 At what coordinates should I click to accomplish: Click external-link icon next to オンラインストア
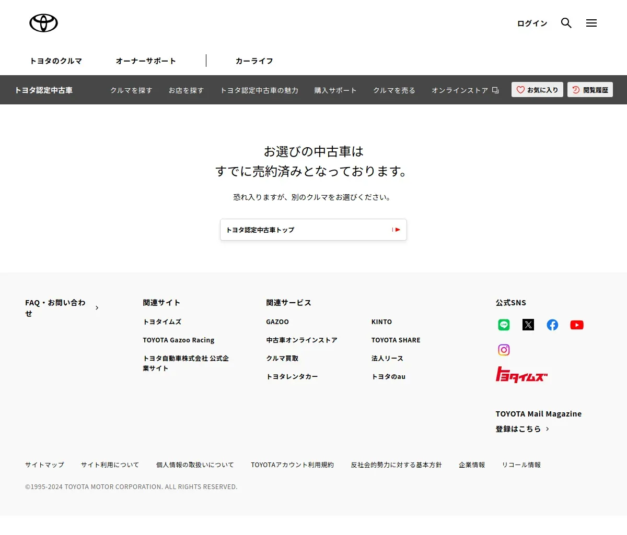coord(495,90)
